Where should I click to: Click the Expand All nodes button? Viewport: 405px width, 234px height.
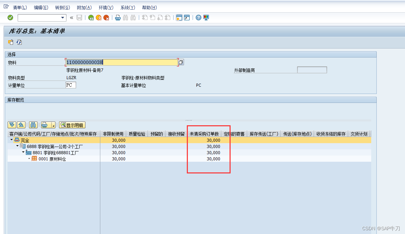[12, 125]
